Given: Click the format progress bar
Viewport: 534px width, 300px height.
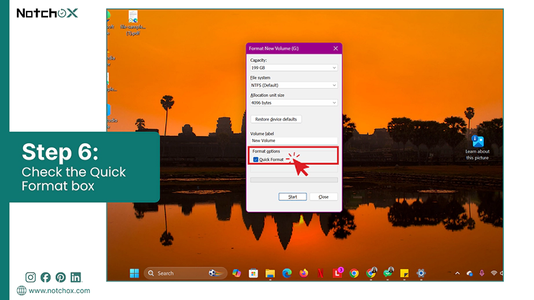Looking at the screenshot, I should click(x=294, y=180).
